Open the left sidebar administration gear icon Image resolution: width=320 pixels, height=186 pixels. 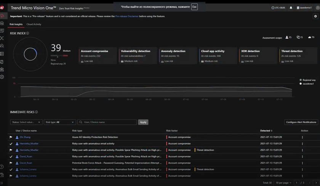(2, 77)
